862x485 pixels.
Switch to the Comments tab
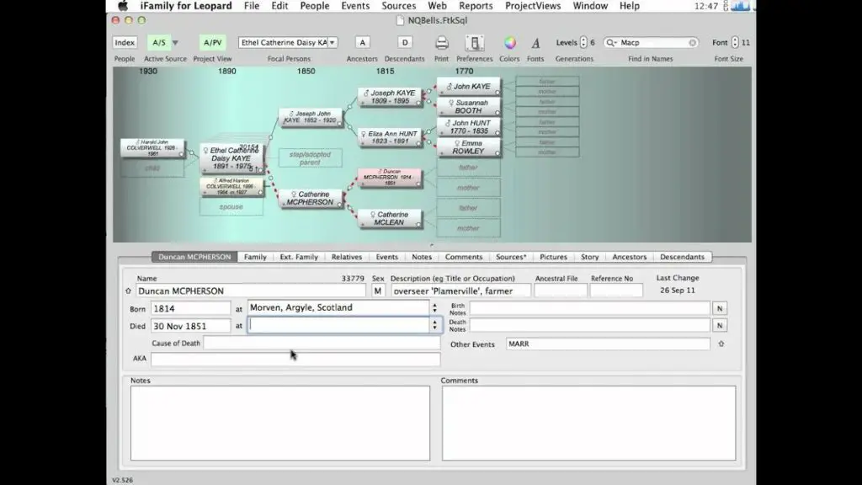[x=464, y=257]
